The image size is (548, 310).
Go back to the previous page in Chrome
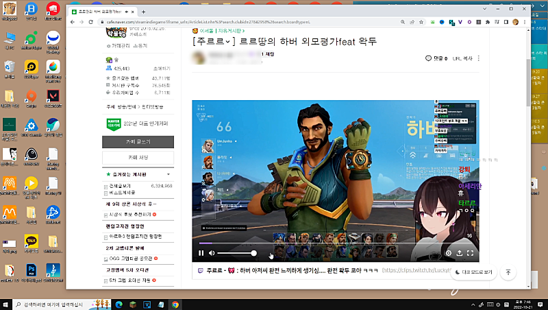tap(73, 22)
